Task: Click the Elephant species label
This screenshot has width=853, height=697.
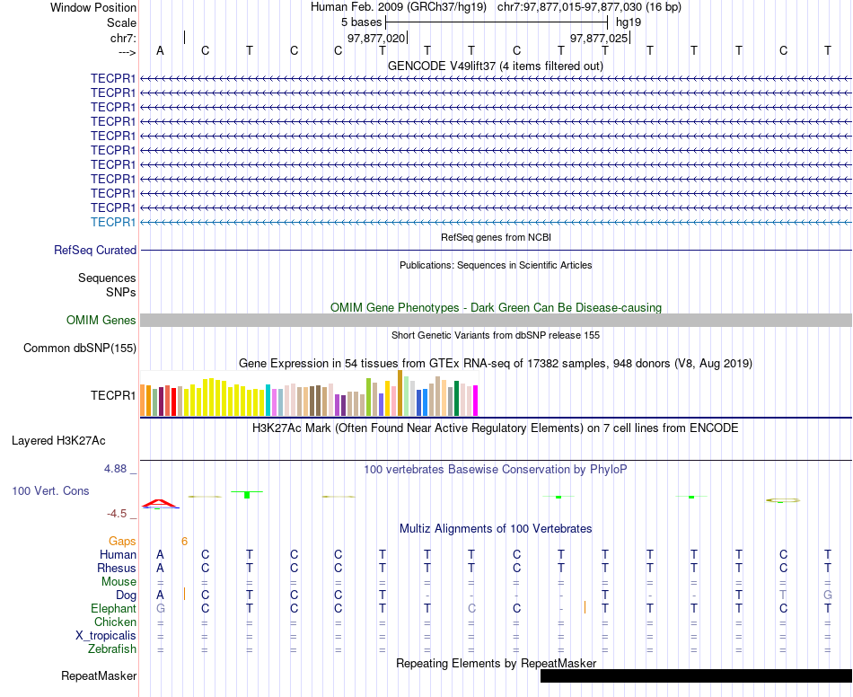Action: click(x=113, y=608)
